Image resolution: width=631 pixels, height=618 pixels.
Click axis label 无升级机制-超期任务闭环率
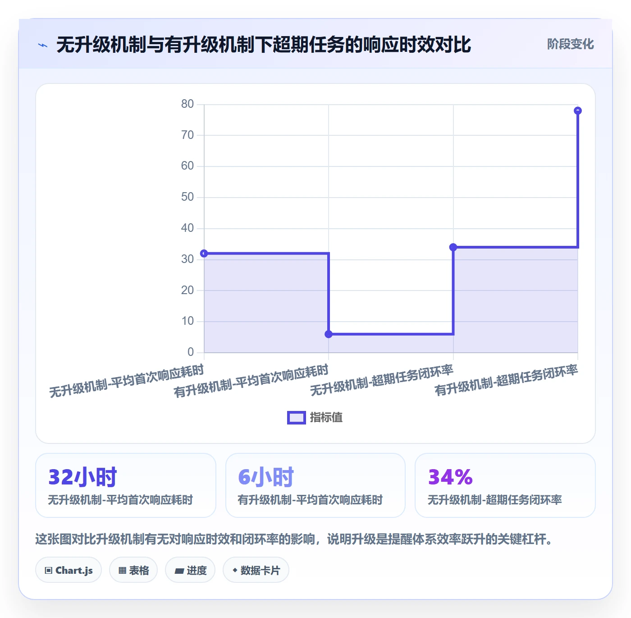click(x=381, y=380)
